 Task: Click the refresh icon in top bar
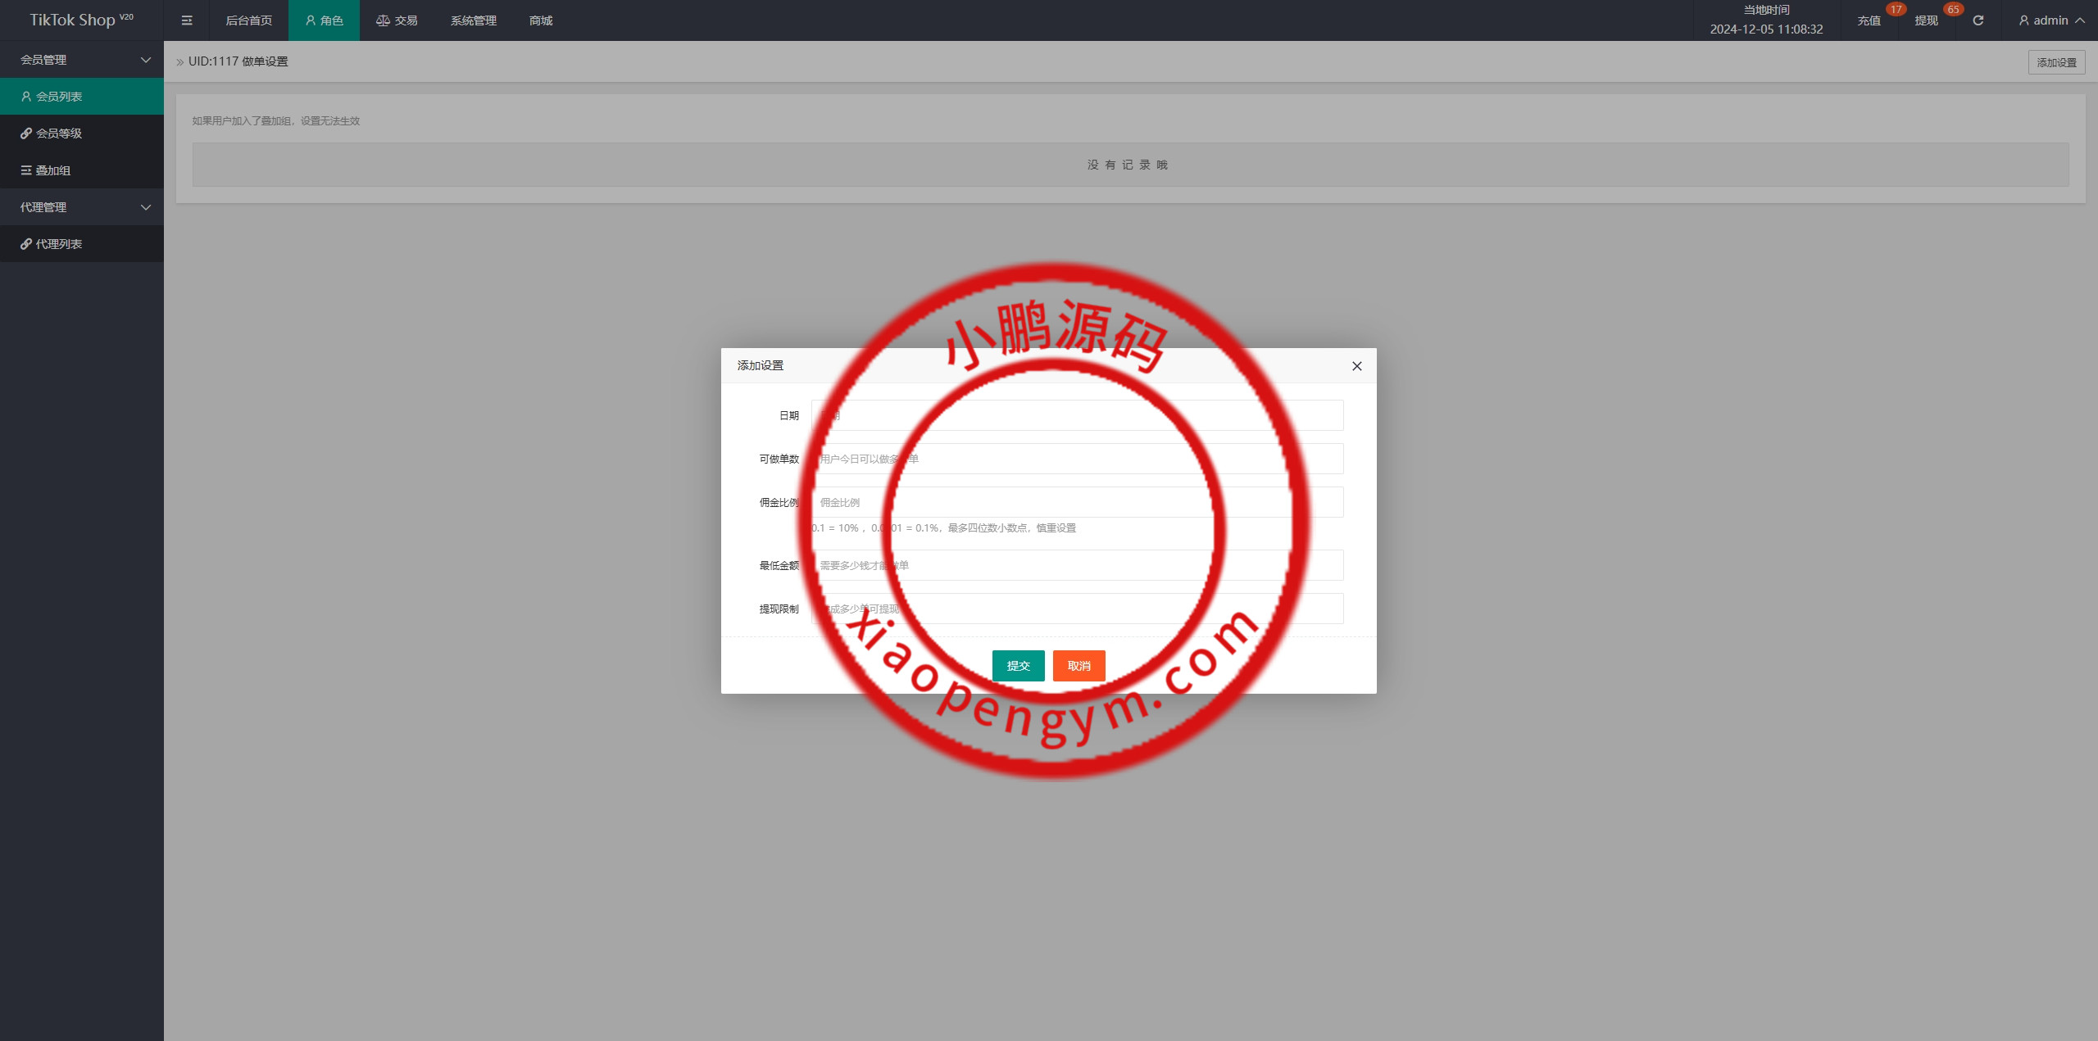point(1978,20)
